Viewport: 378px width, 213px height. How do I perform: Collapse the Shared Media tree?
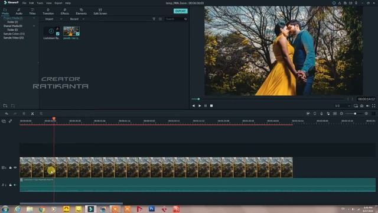34,26
